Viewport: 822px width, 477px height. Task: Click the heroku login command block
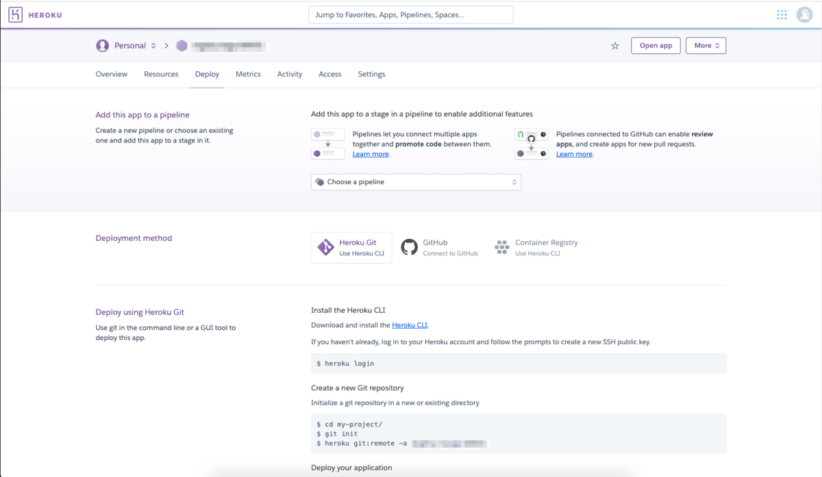pos(519,363)
